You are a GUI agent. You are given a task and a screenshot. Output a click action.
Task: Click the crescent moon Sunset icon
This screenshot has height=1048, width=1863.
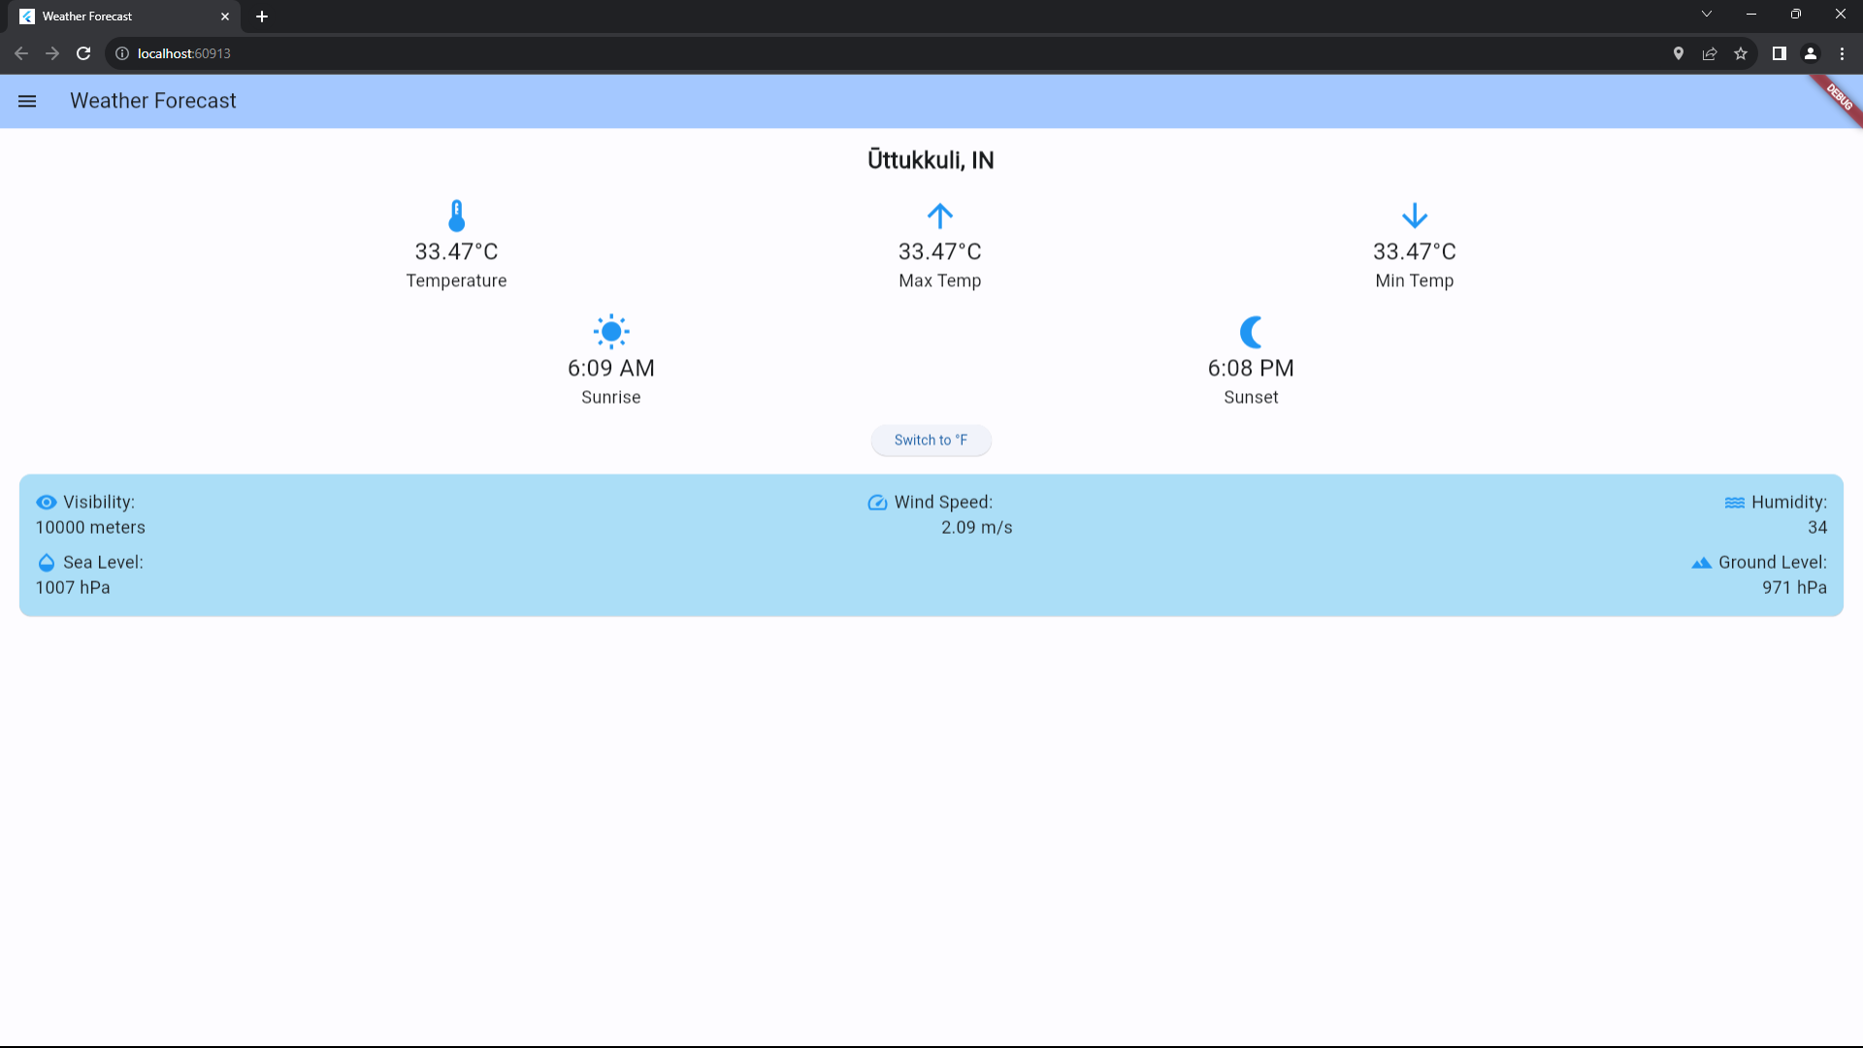coord(1251,332)
